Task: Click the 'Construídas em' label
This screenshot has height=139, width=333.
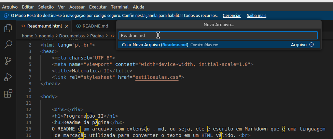Action: (x=204, y=45)
